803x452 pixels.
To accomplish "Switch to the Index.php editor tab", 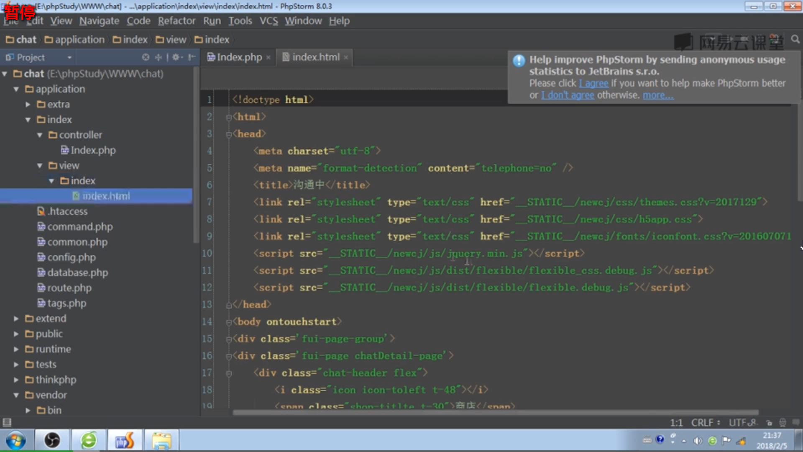I will point(239,57).
